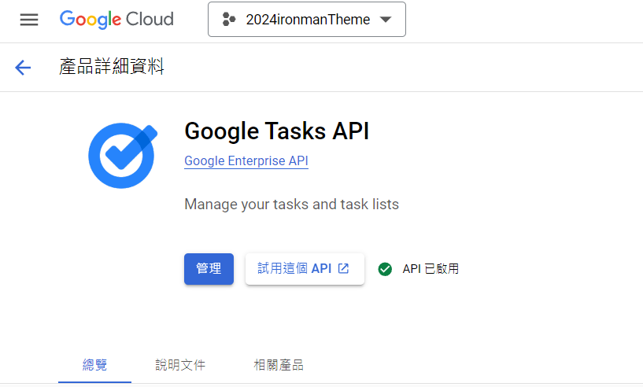Go back with the left arrow
Viewport: 643px width, 387px height.
click(x=23, y=67)
